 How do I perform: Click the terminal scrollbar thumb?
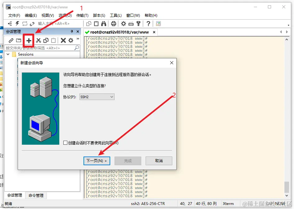[287, 187]
